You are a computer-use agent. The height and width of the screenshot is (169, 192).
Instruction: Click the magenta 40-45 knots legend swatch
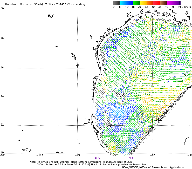(170, 3)
